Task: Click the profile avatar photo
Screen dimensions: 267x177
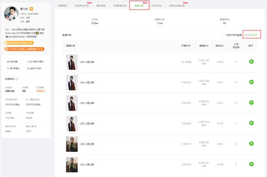Action: pyautogui.click(x=11, y=14)
